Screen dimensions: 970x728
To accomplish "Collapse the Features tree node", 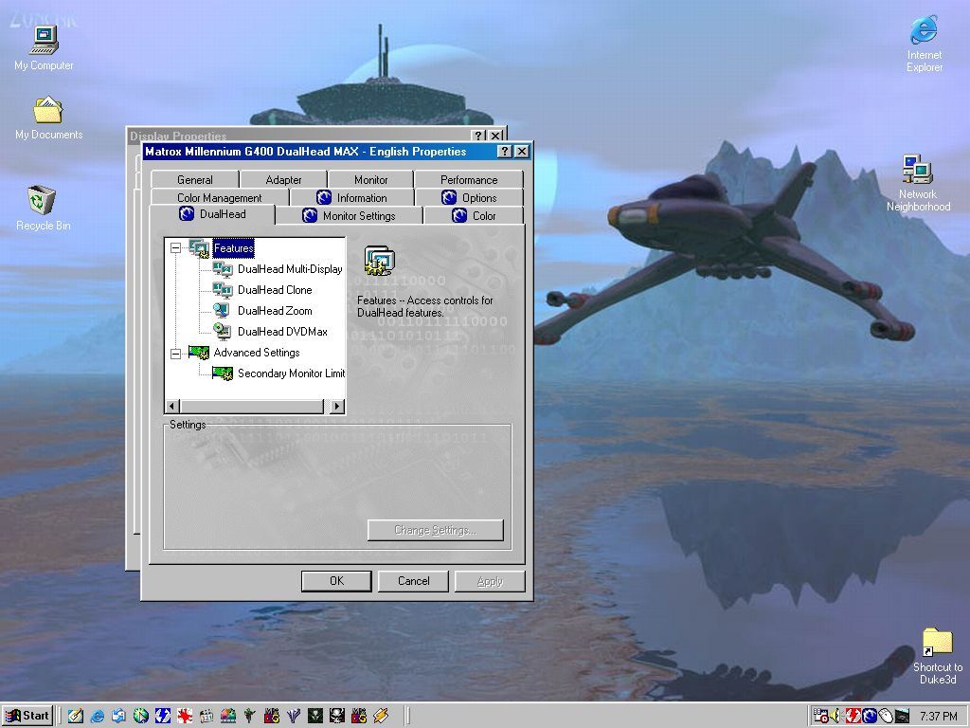I will click(175, 248).
